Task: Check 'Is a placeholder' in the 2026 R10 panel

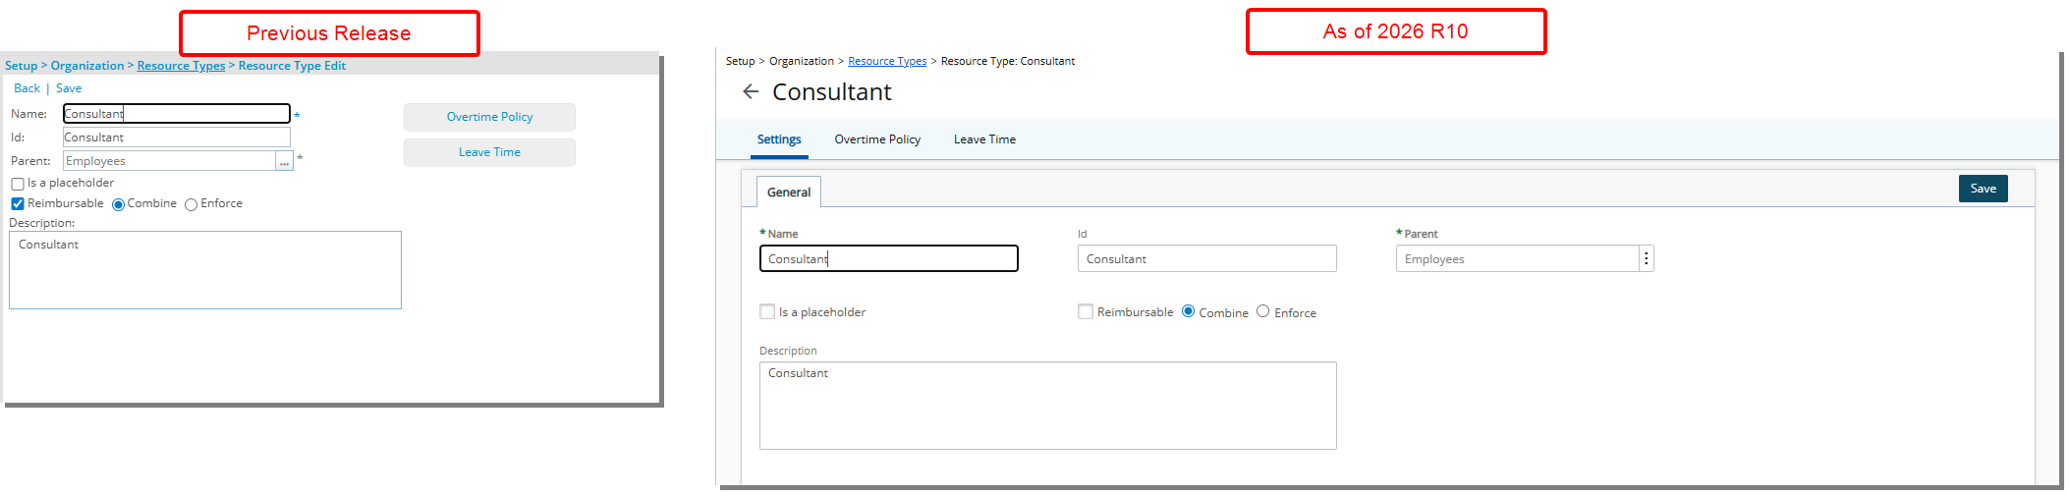Action: (767, 311)
